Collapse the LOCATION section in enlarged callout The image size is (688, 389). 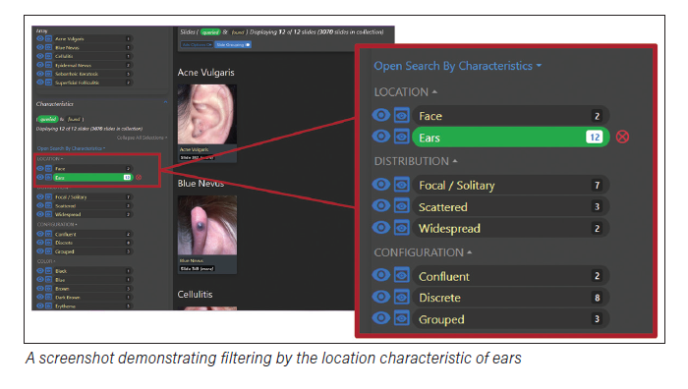tap(405, 92)
